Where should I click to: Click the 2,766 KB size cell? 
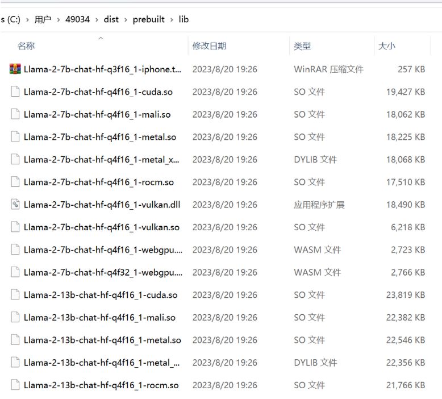[x=408, y=272]
